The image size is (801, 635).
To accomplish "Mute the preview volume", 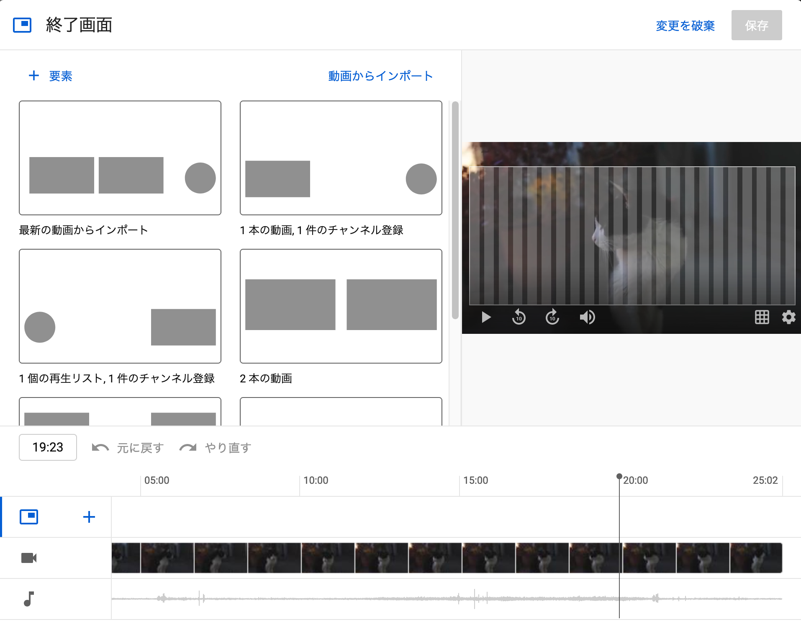I will (x=587, y=317).
